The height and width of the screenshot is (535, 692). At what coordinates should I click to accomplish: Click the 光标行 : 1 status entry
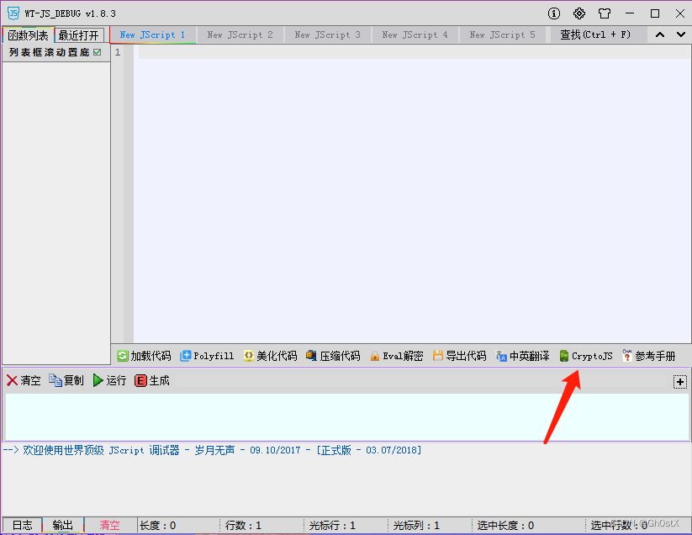(332, 525)
